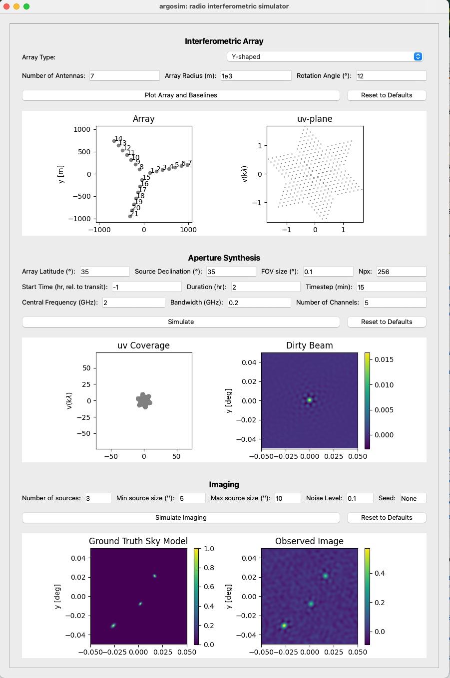Click the Ground Truth Sky Model image
Viewport: 450px width, 678px height.
[138, 596]
